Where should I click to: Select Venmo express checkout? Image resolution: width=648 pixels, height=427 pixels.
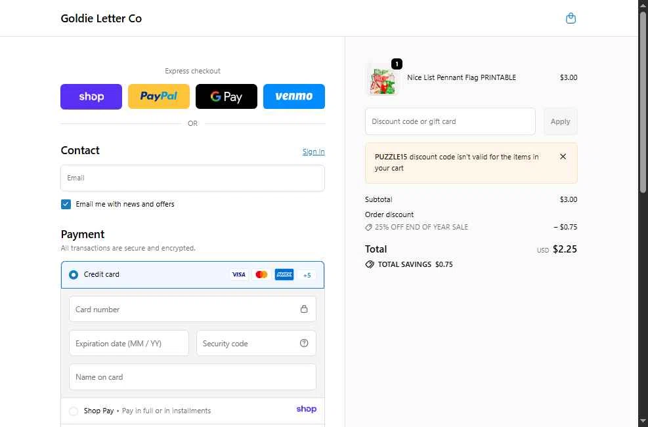point(294,96)
